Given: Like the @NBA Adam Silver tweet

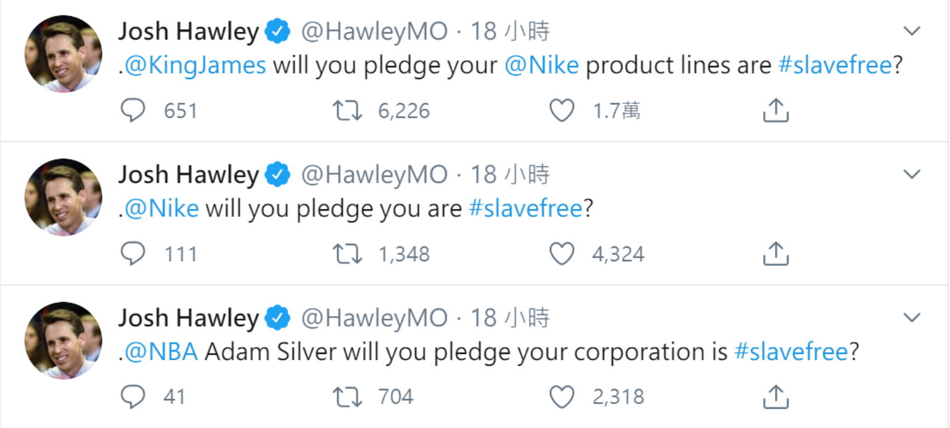Looking at the screenshot, I should [562, 397].
